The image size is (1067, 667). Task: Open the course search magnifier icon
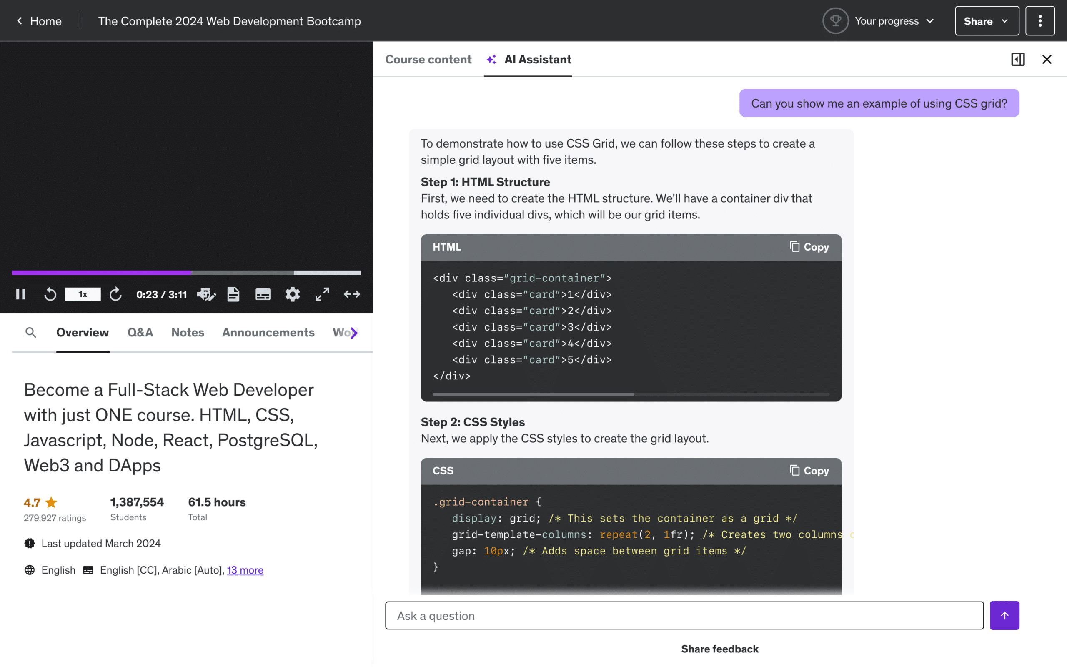tap(31, 332)
